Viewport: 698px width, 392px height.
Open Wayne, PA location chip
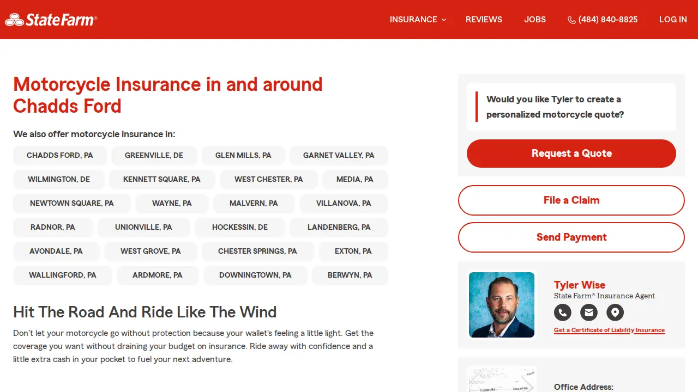[x=172, y=203]
